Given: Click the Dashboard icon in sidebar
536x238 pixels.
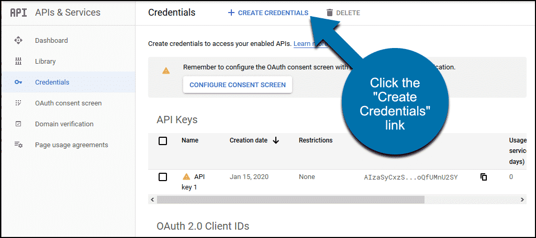Looking at the screenshot, I should pos(18,41).
